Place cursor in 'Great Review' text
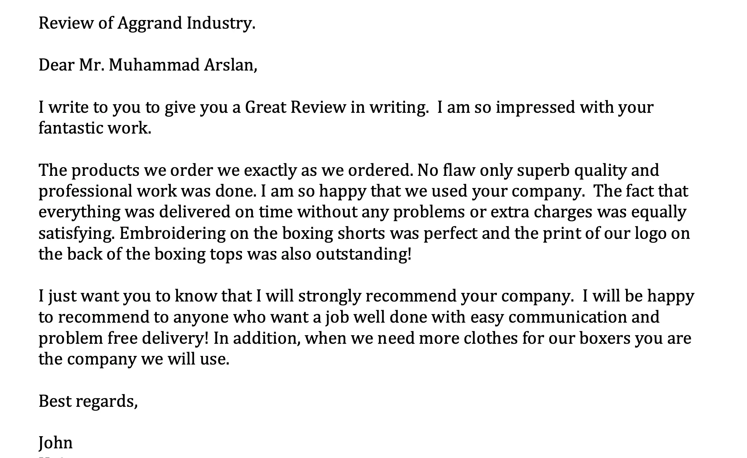The width and height of the screenshot is (747, 458). click(x=296, y=107)
